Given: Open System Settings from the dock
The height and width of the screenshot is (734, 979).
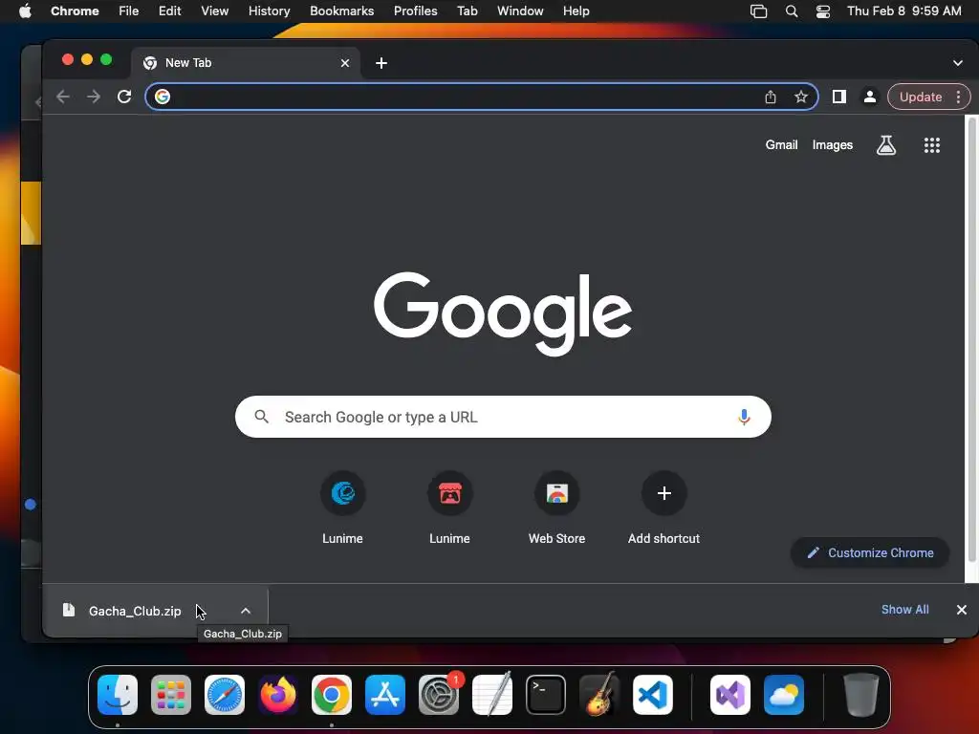Looking at the screenshot, I should point(439,695).
